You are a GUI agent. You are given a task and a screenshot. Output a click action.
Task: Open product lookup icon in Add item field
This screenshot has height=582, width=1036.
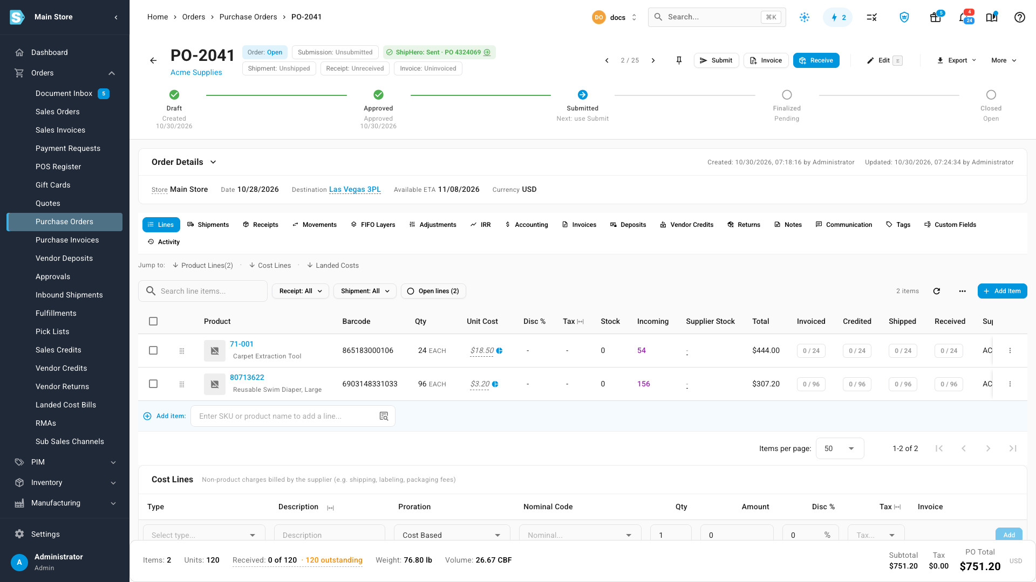tap(384, 416)
